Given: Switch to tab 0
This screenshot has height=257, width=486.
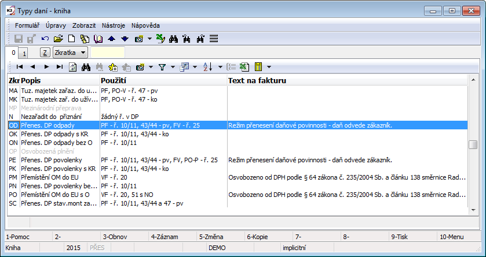Looking at the screenshot, I should click(x=13, y=53).
